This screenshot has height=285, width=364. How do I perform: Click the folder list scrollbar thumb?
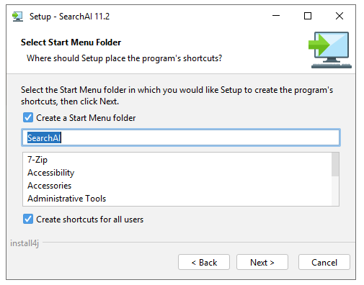coord(335,165)
